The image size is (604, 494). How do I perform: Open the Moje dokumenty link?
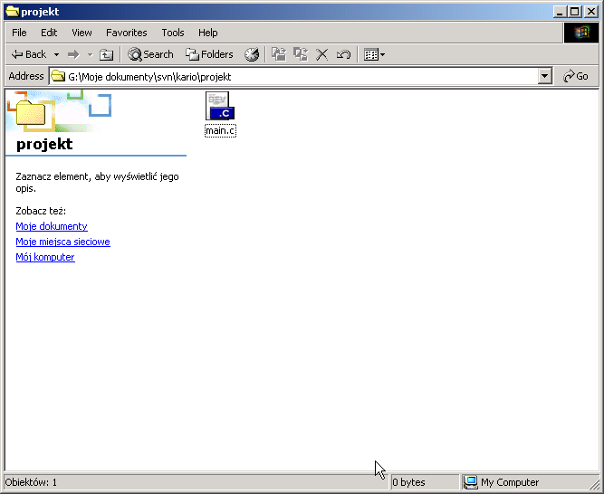(x=52, y=226)
